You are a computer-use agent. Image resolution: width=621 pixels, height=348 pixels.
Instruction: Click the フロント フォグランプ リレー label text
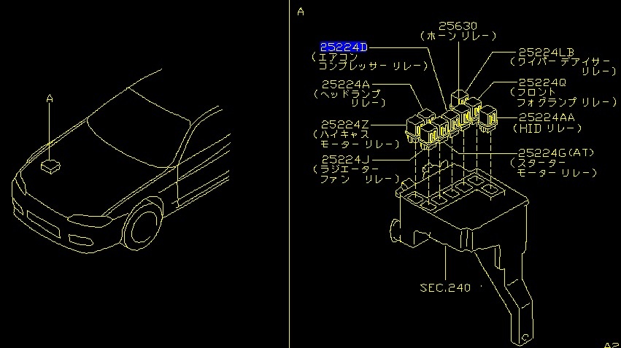(563, 97)
